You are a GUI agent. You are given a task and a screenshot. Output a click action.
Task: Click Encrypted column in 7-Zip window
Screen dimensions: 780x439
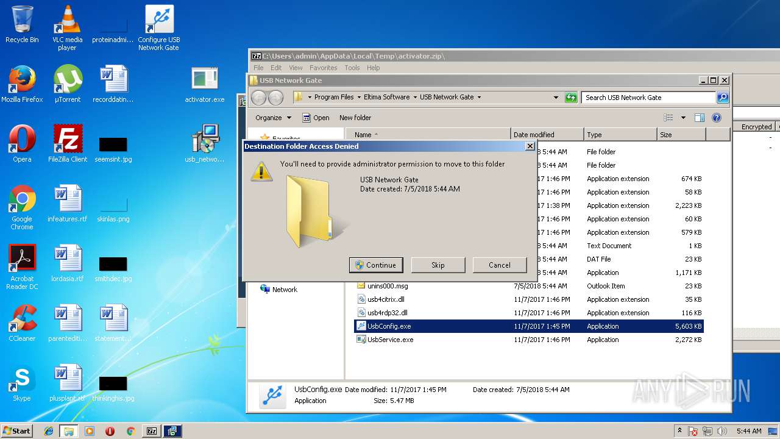(756, 127)
